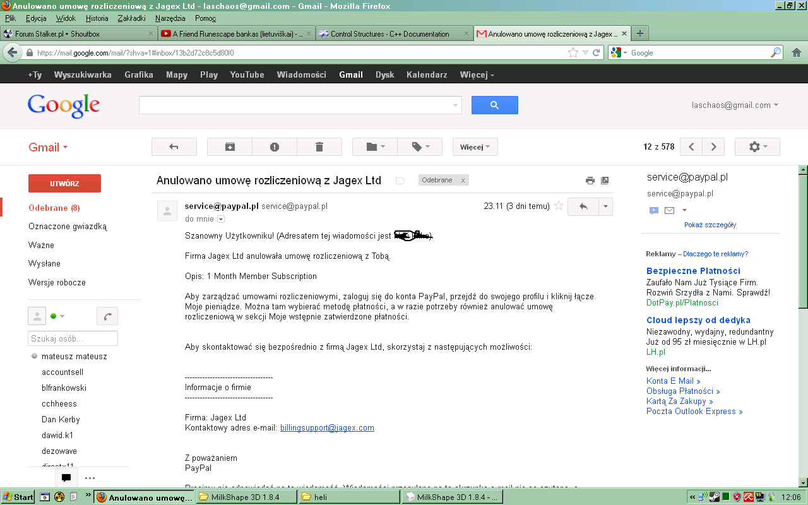Star the message from service@paypal.pl
This screenshot has width=808, height=505.
[x=558, y=206]
